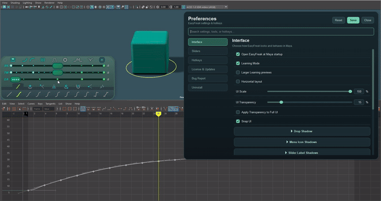The image size is (381, 201).
Task: Select the Interface tab in Preferences
Action: click(x=208, y=42)
